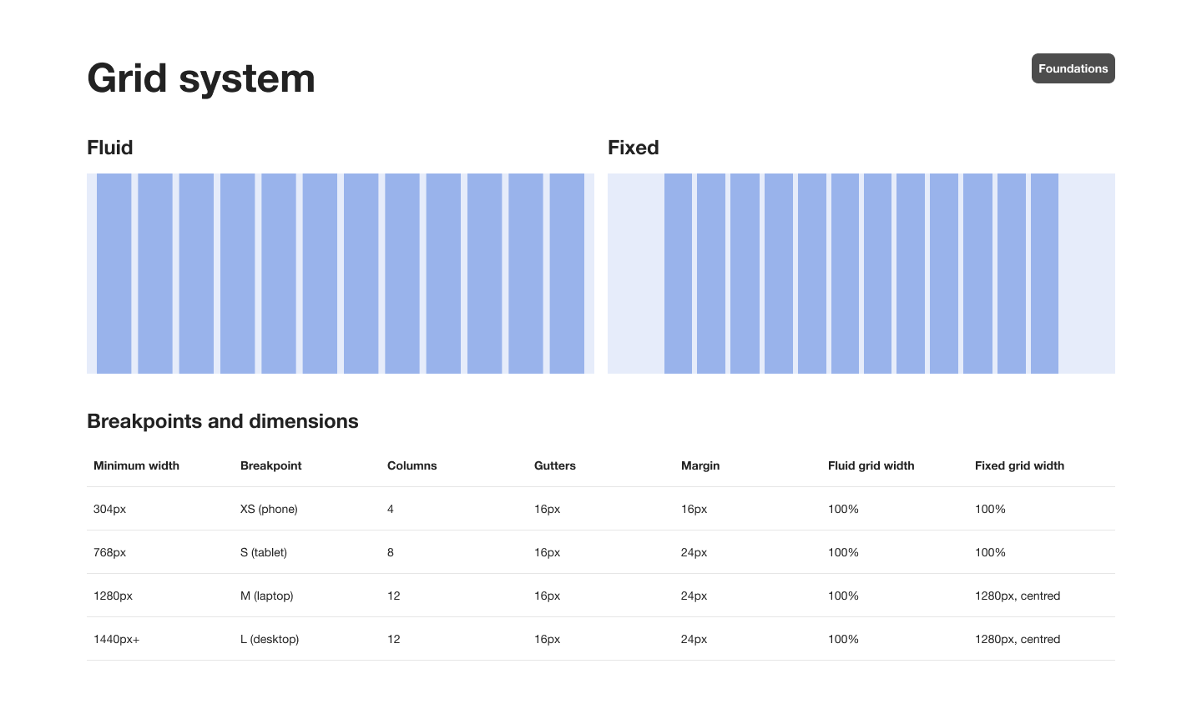The width and height of the screenshot is (1202, 714).
Task: Select the S (tablet) breakpoint cell
Action: [x=264, y=552]
